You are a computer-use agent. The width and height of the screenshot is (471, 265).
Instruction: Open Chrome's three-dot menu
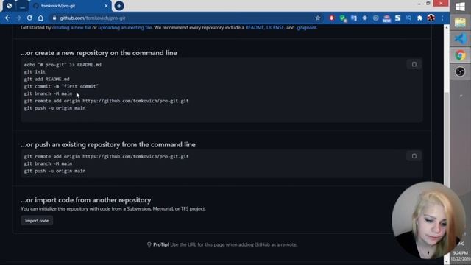coord(442,18)
